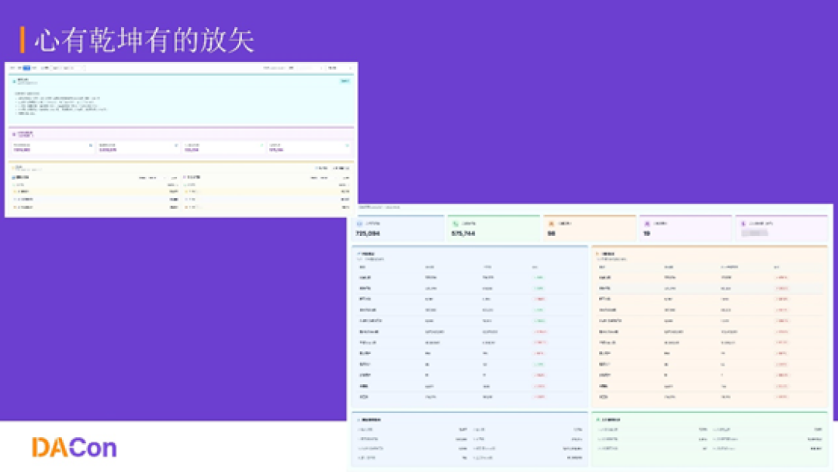Click the teal panel's header icon

[14, 82]
